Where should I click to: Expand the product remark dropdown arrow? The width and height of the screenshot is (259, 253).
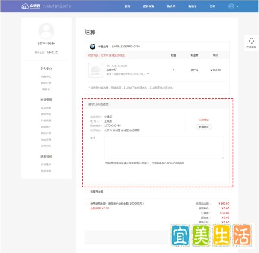pyautogui.click(x=148, y=74)
